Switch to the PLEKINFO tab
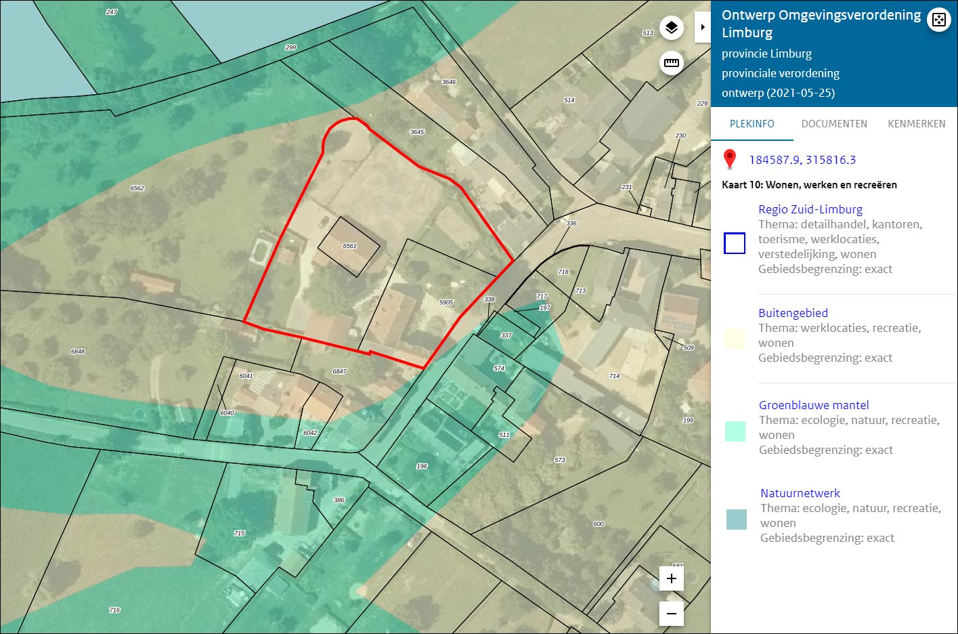 pyautogui.click(x=752, y=124)
